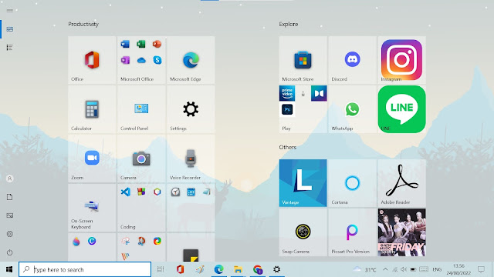Image resolution: width=494 pixels, height=277 pixels.
Task: Open the weather 31°C widget
Action: pos(365,269)
